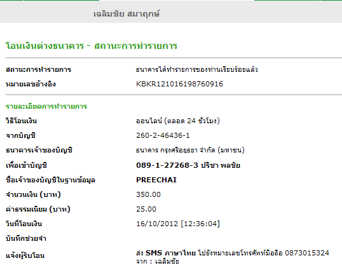Select the SMS notification line with 0873015324

pos(233,253)
